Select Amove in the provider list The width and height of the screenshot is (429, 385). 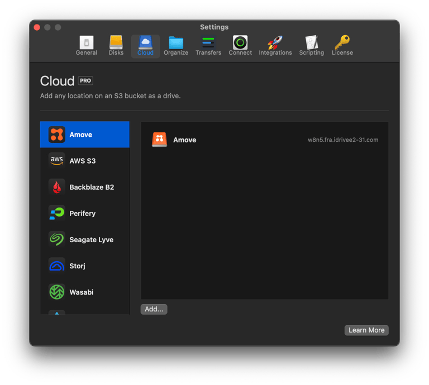pyautogui.click(x=84, y=134)
